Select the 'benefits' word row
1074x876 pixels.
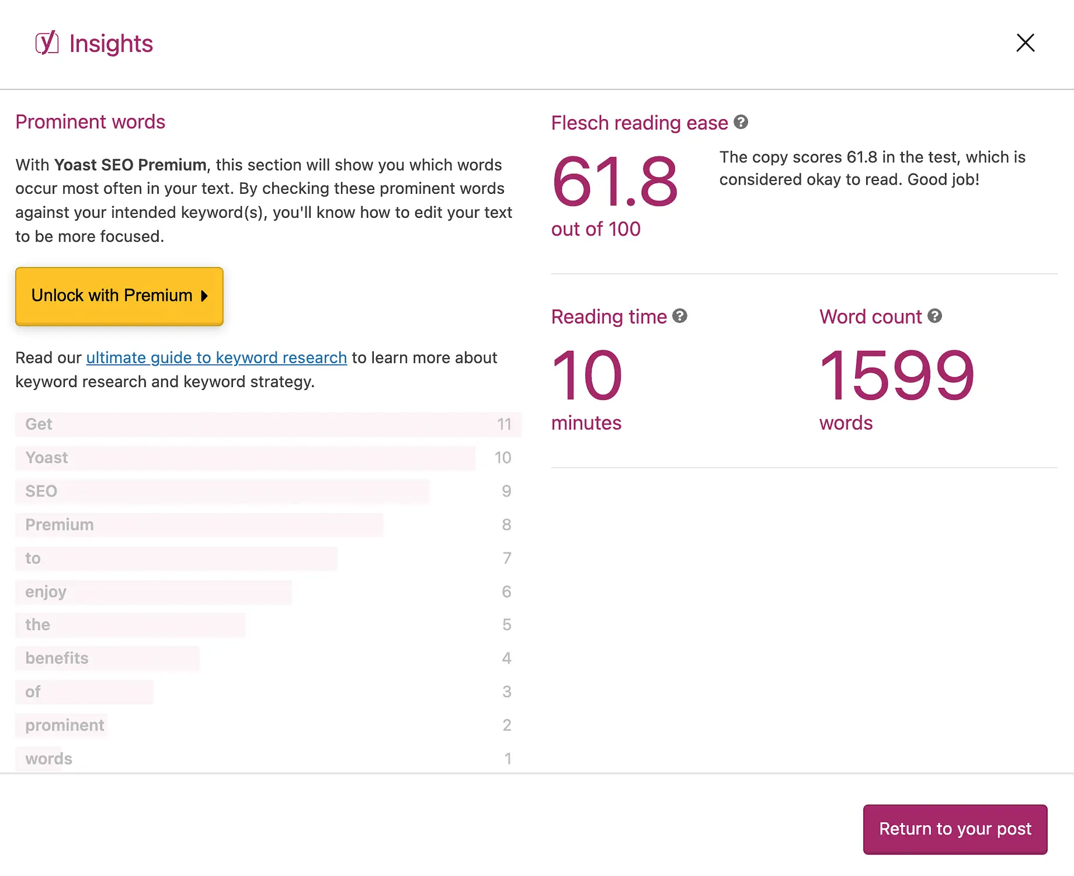click(107, 658)
